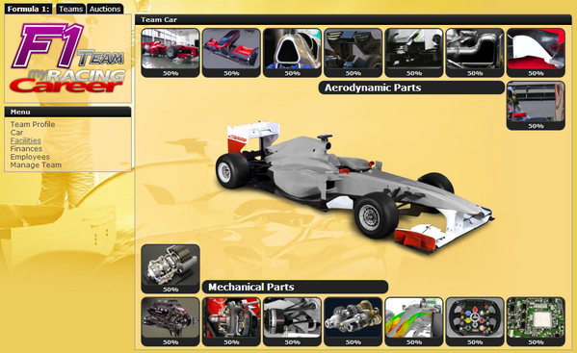Select the rear wing part thumbnail
Viewport: 577px width, 353px height.
(x=353, y=53)
